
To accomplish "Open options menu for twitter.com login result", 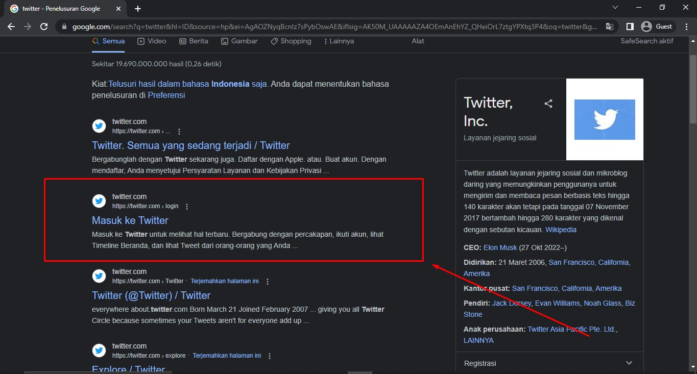I will [187, 207].
